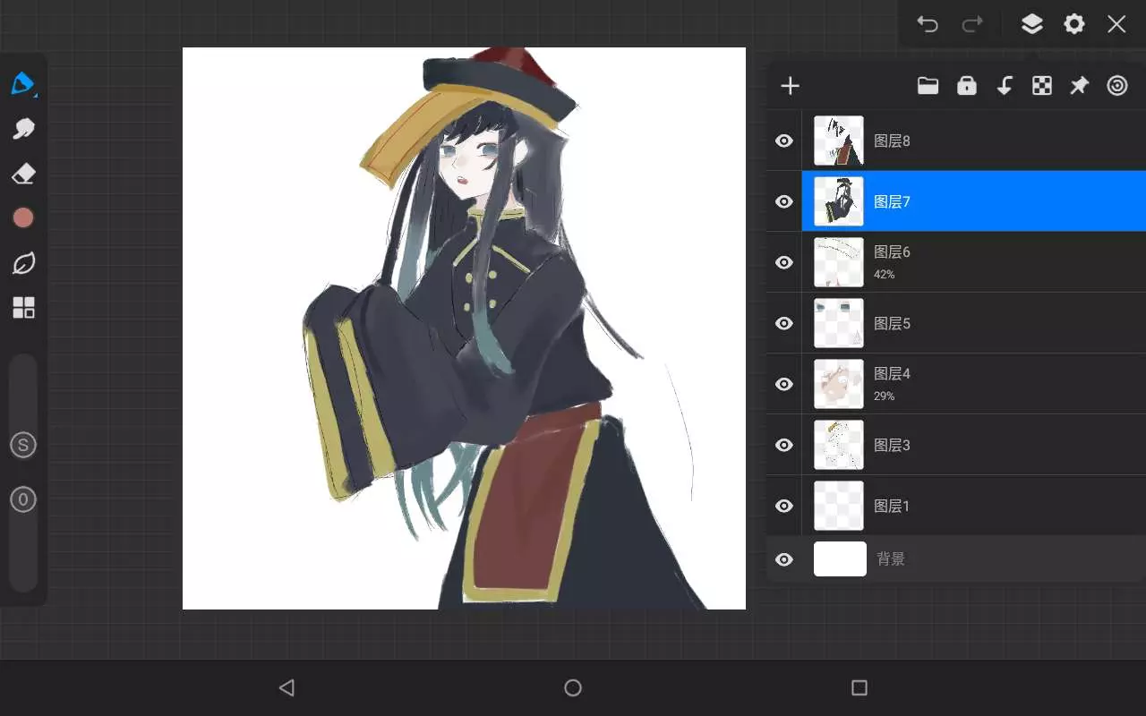Click the 图层5 layer name
Screen dimensions: 1146x716
[892, 323]
